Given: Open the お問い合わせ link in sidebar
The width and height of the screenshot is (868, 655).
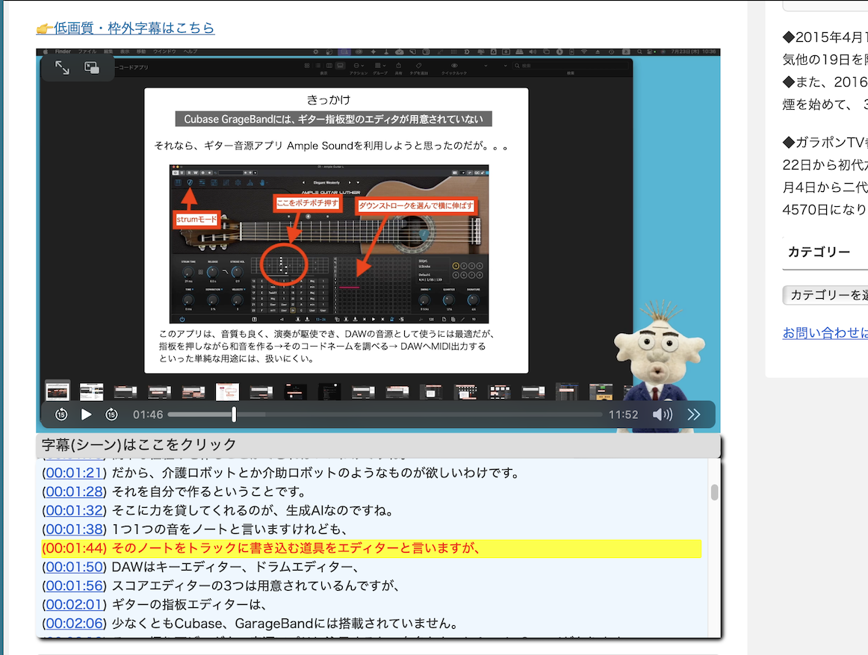Looking at the screenshot, I should click(825, 333).
